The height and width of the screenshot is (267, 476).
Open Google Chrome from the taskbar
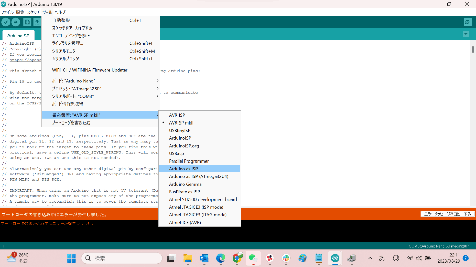tap(237, 258)
